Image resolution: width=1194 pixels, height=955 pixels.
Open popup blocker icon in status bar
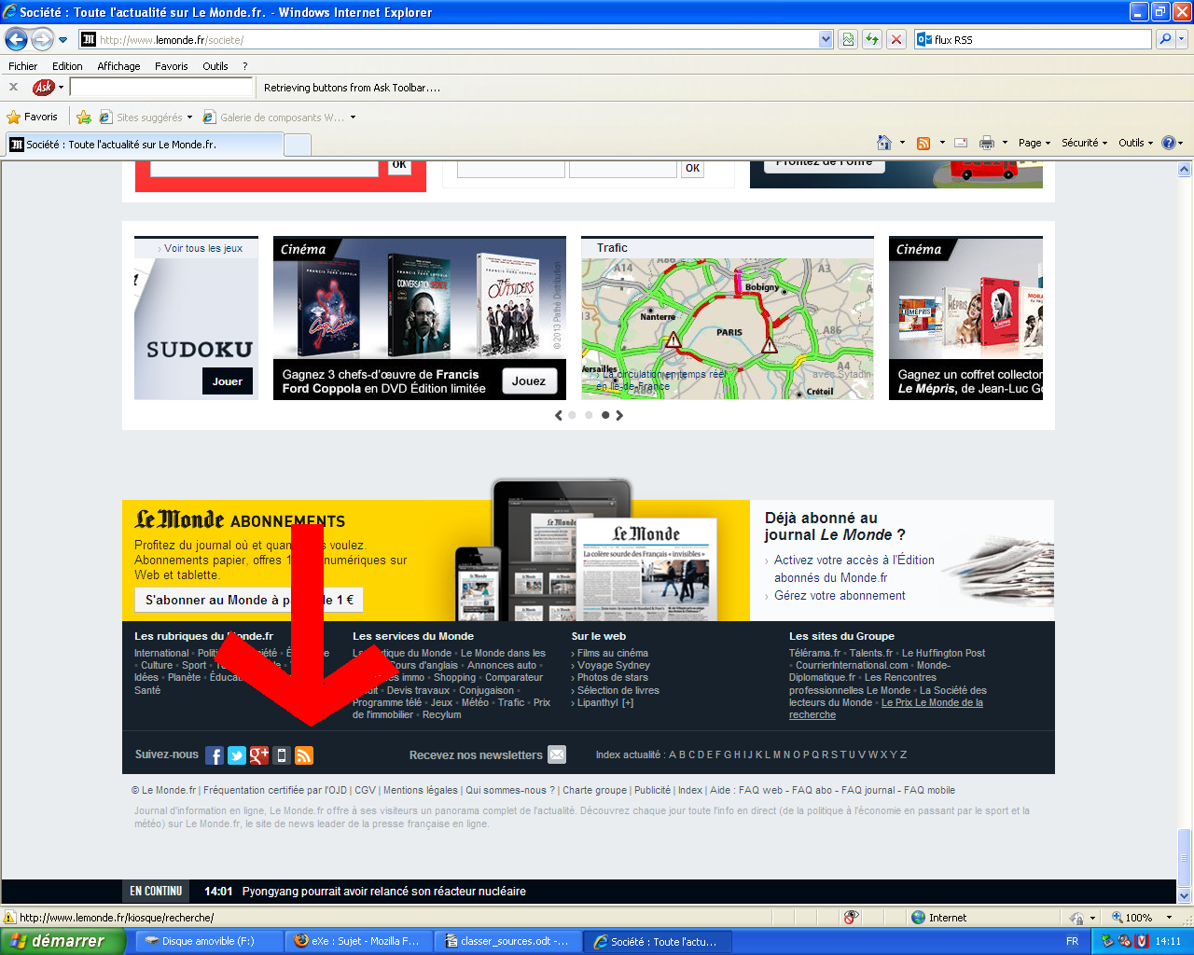click(x=851, y=918)
